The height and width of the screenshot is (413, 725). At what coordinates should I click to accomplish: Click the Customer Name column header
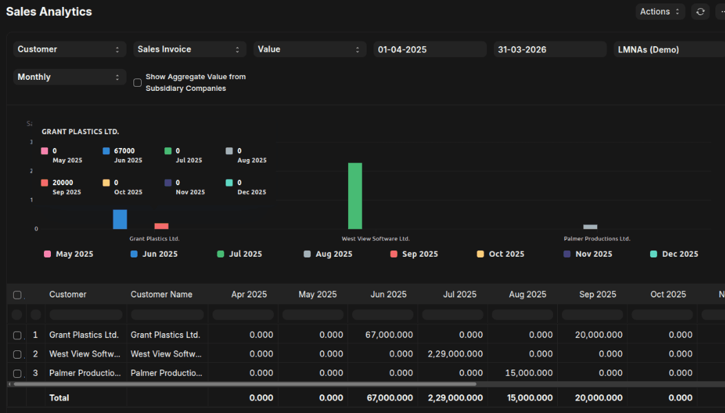[x=162, y=295]
